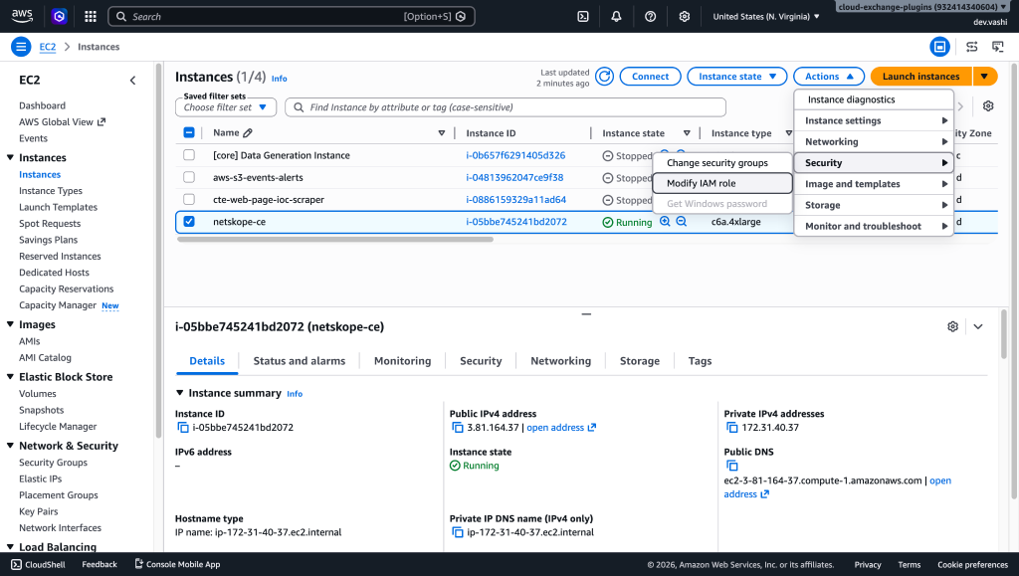Choose Modify IAM role menu item

click(722, 183)
